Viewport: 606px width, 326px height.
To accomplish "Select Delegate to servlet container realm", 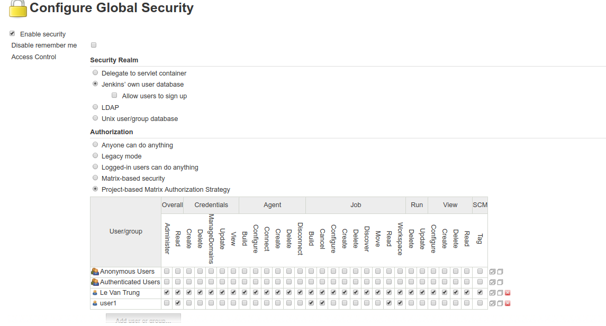I will 95,72.
